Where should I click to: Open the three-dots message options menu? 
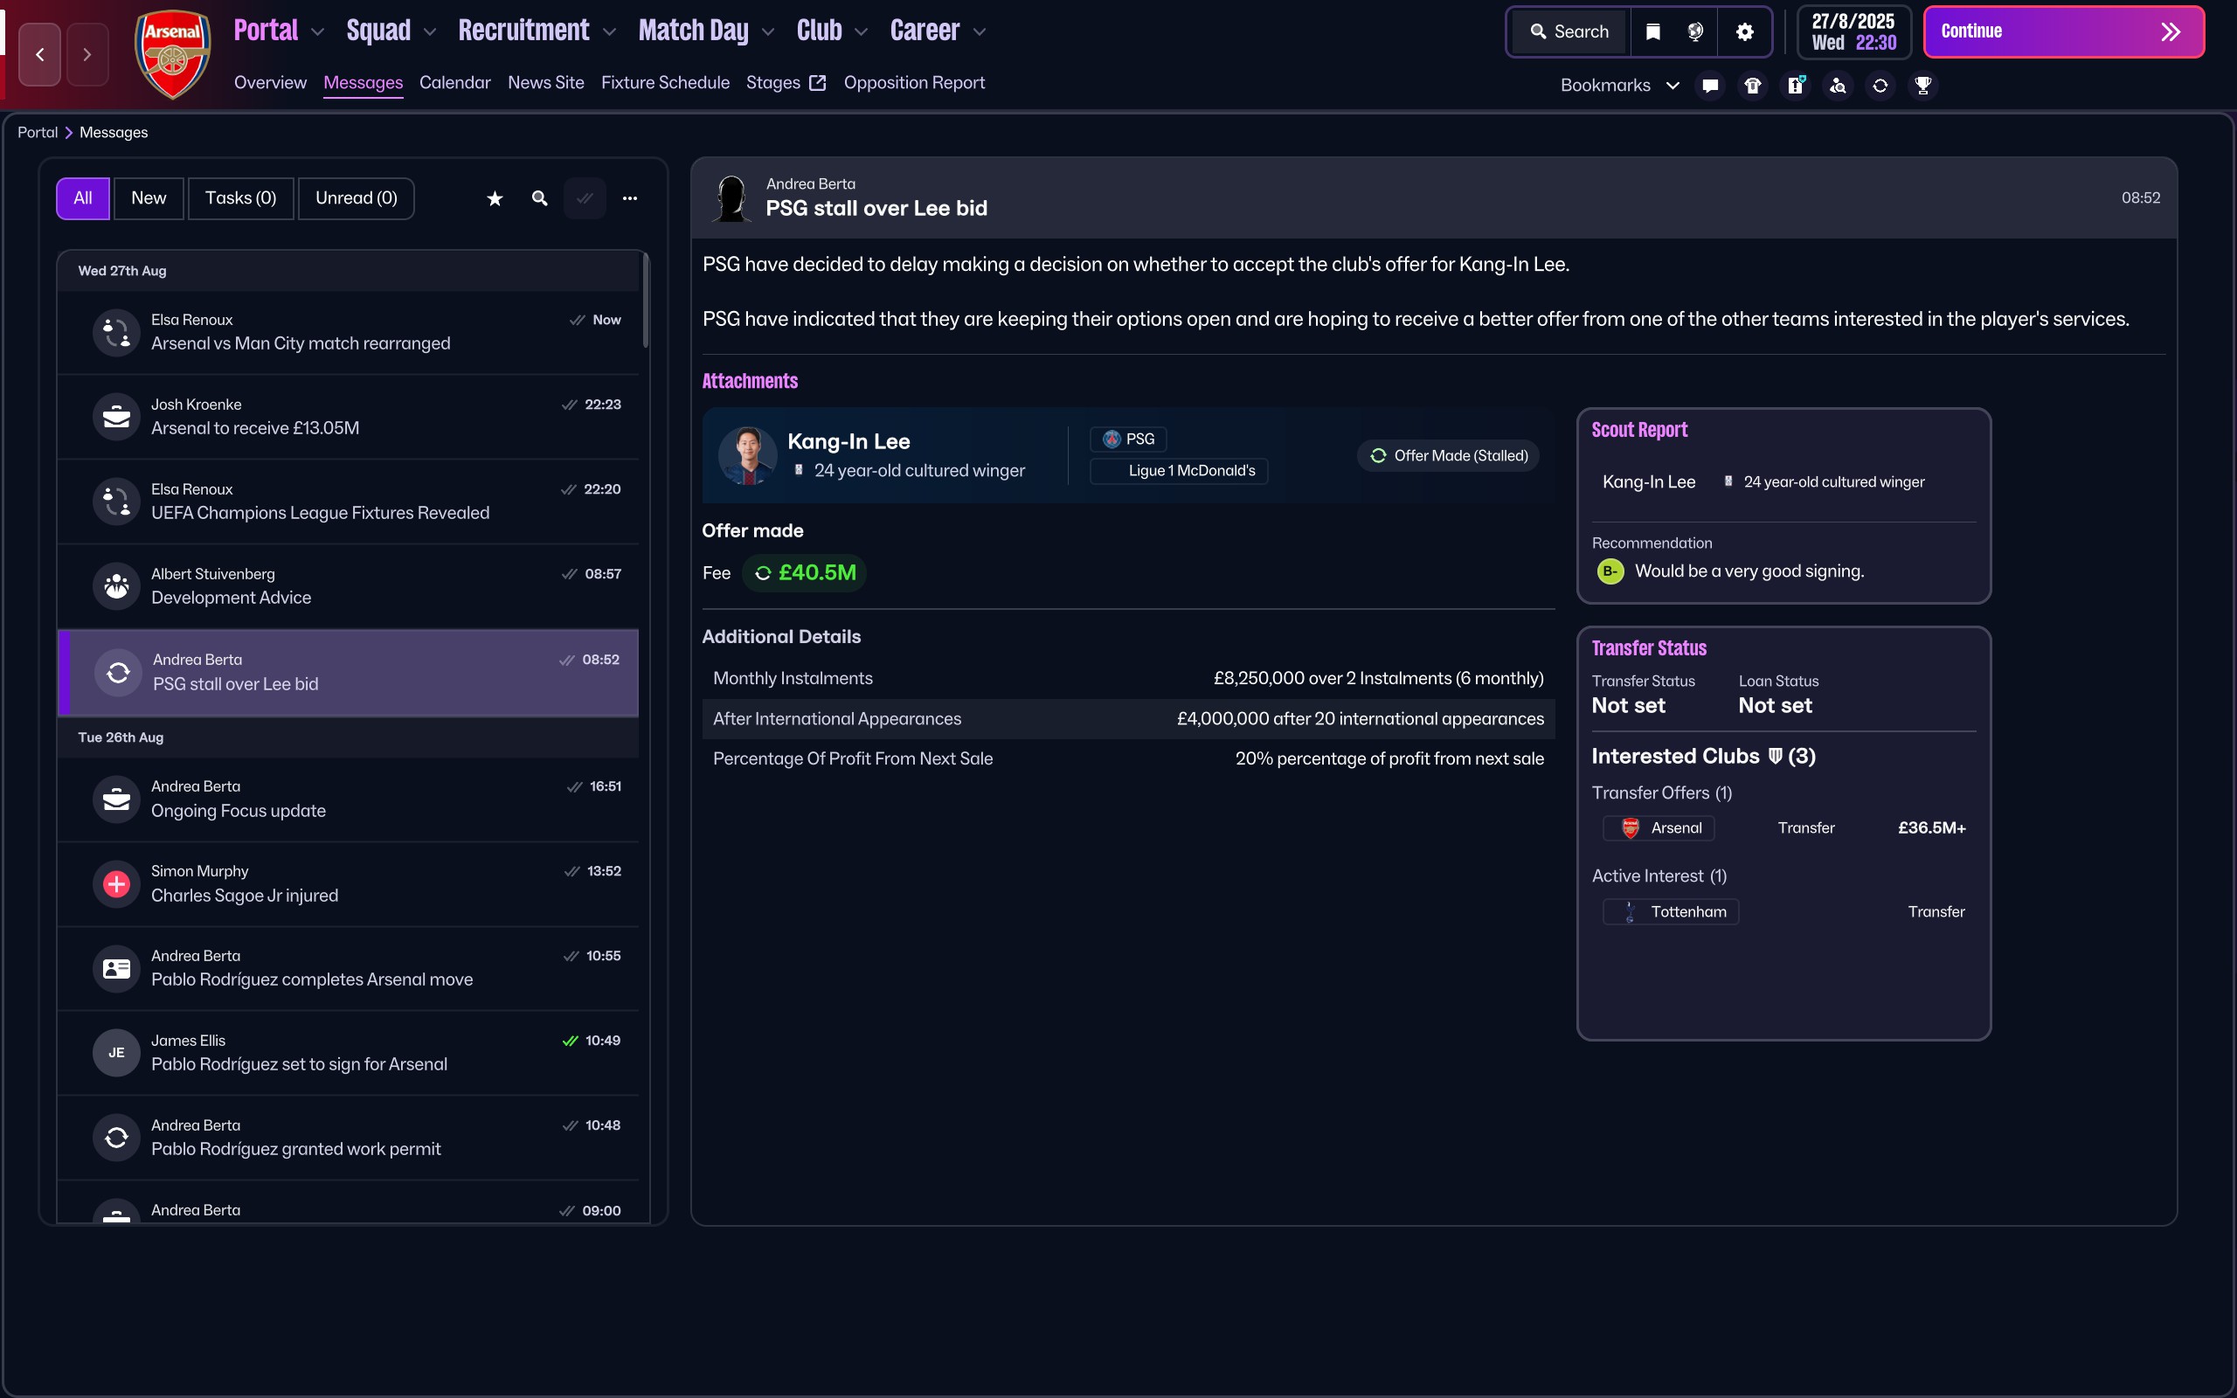point(629,197)
